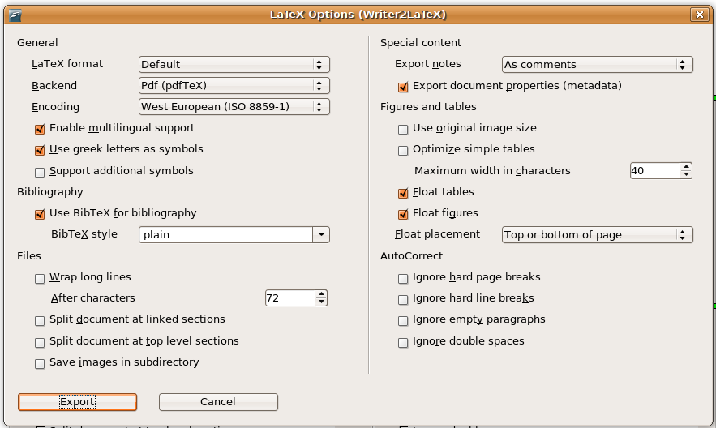Increase Maximum width in characters value
The height and width of the screenshot is (428, 716).
[x=686, y=167]
